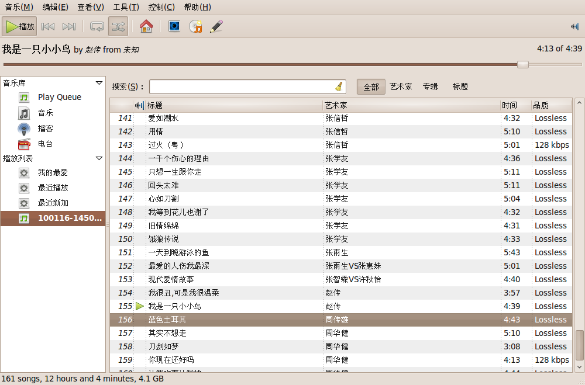Viewport: 585px width, 385px height.
Task: Open 播客 podcasts in the sidebar
Action: pos(53,129)
